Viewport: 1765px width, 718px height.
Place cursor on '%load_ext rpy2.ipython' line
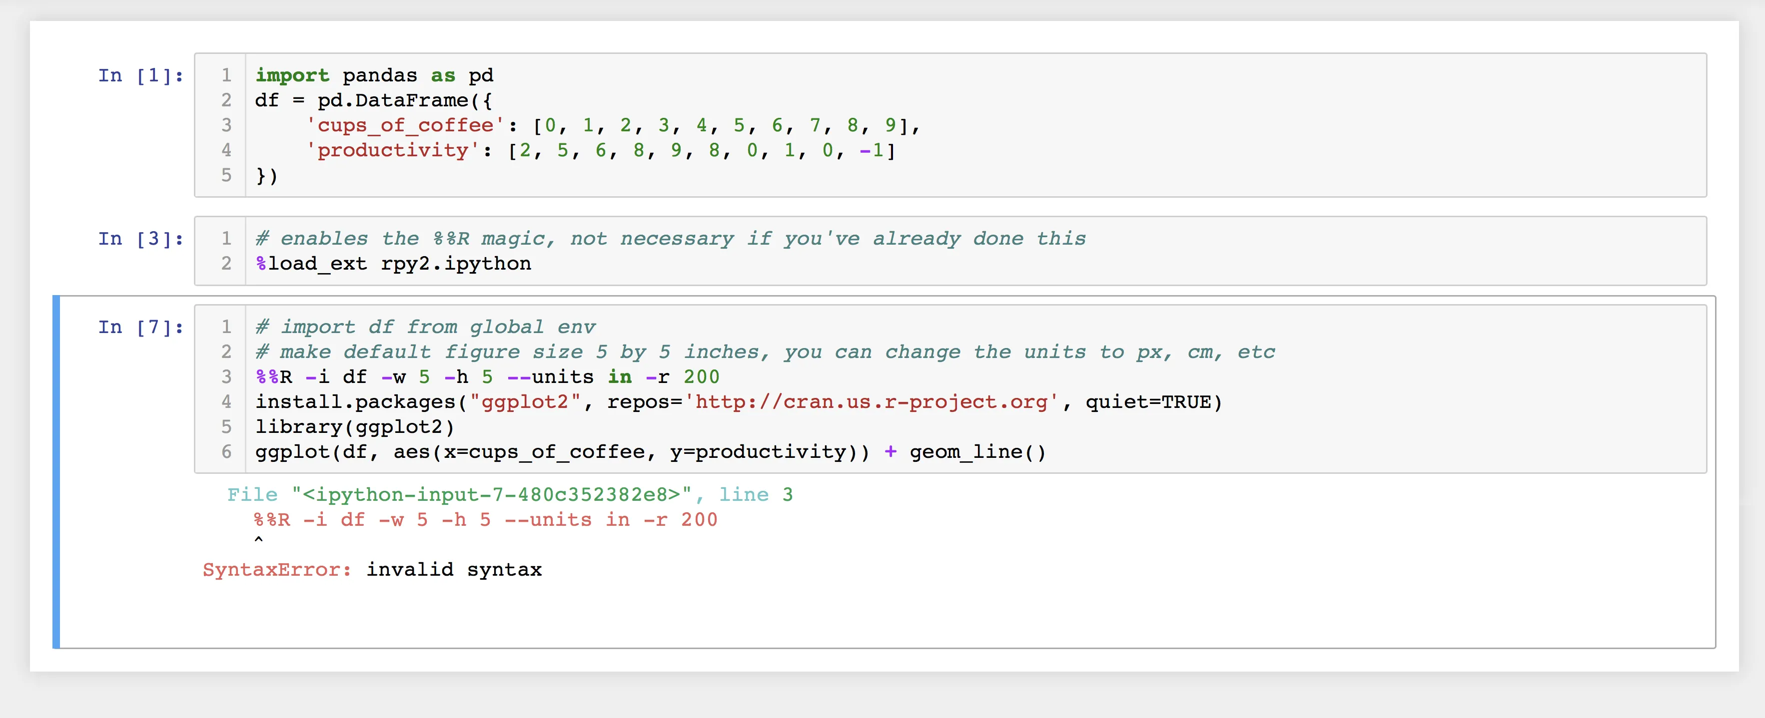coord(393,264)
